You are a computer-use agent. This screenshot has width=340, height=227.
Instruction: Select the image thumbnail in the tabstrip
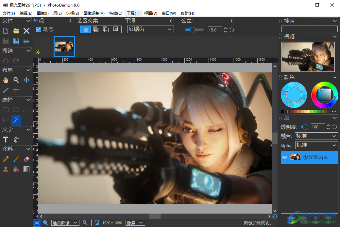click(64, 47)
